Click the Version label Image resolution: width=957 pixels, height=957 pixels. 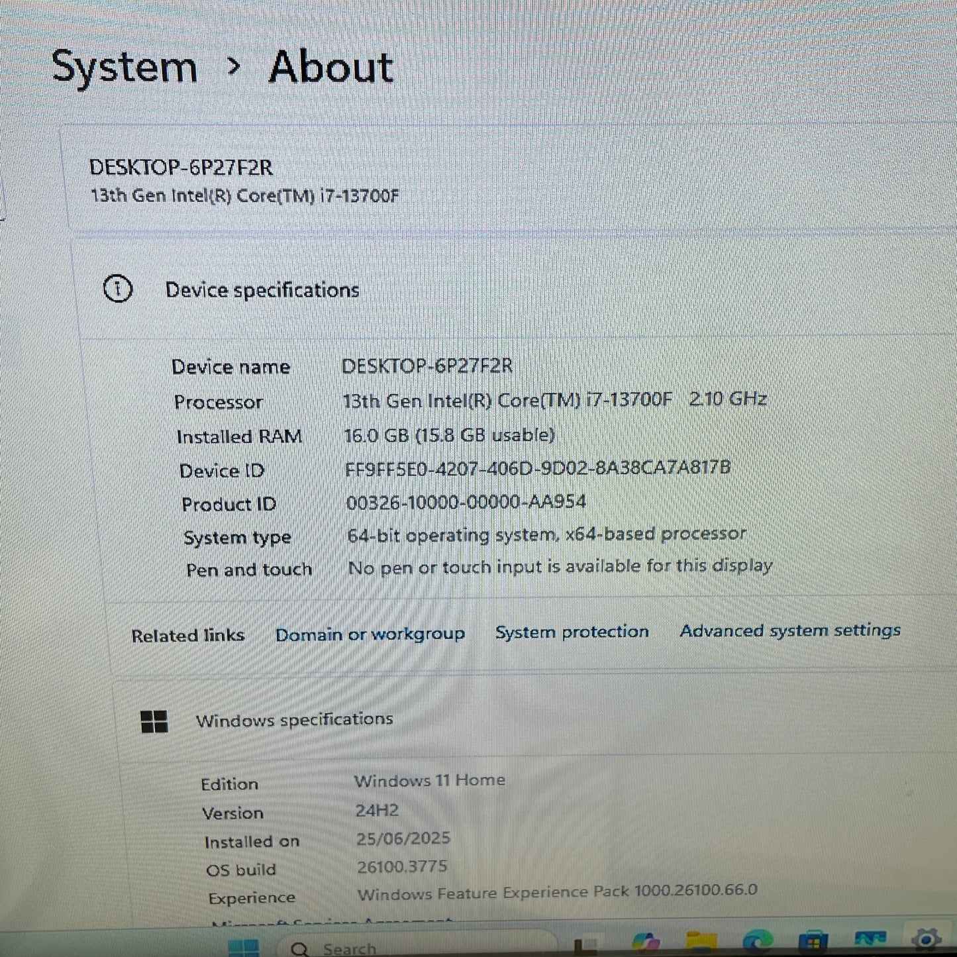(x=233, y=813)
